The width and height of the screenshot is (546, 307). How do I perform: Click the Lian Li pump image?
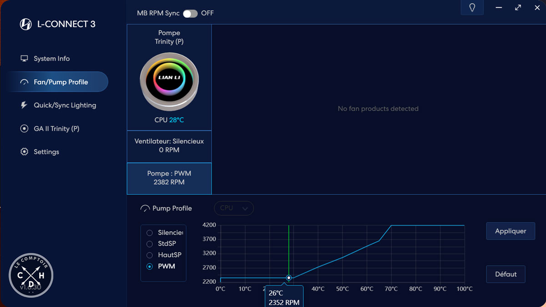[169, 85]
